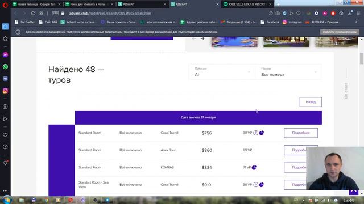Image resolution: width=364 pixels, height=204 pixels.
Task: Open the Opera menu logo
Action: pyautogui.click(x=5, y=5)
